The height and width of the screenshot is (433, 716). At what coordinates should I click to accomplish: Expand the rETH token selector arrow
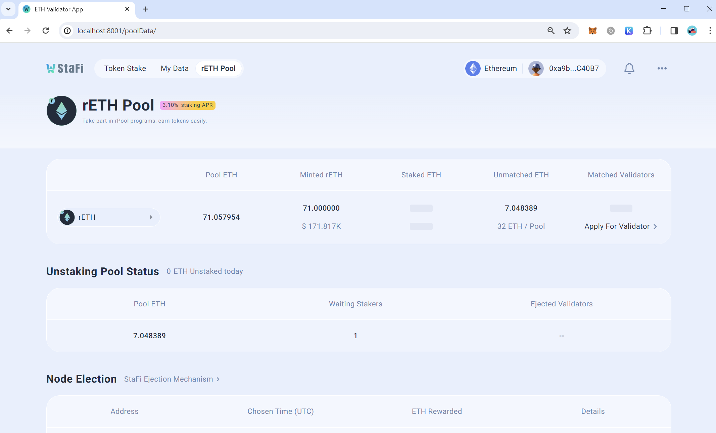tap(151, 217)
